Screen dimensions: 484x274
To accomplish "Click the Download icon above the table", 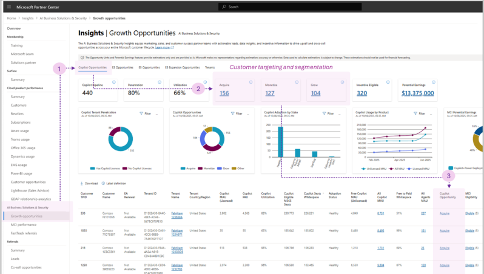I will click(81, 182).
